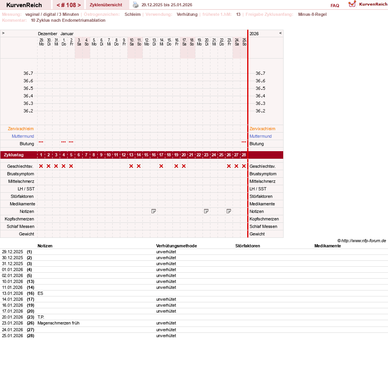388x372 pixels.
Task: Expand chart with the '>' arrow left of Dezember
Action: [x=3, y=33]
